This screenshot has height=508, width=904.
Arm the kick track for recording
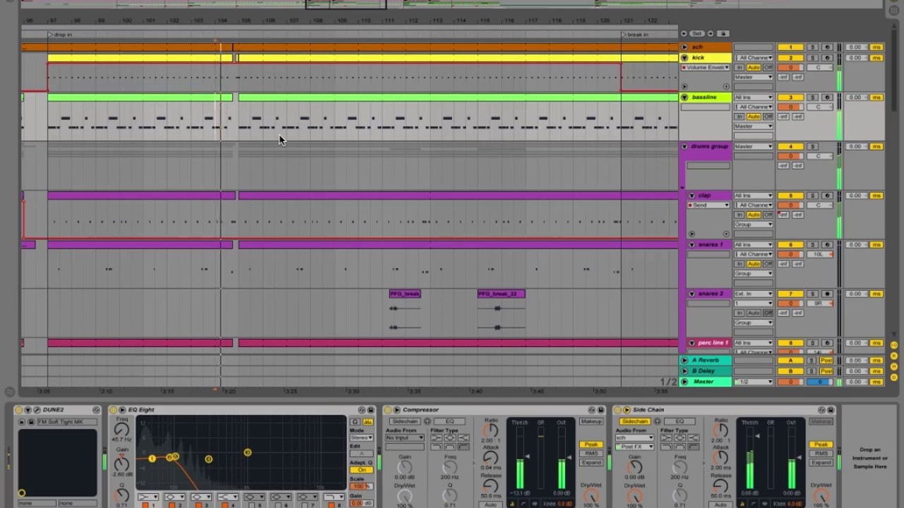(827, 57)
